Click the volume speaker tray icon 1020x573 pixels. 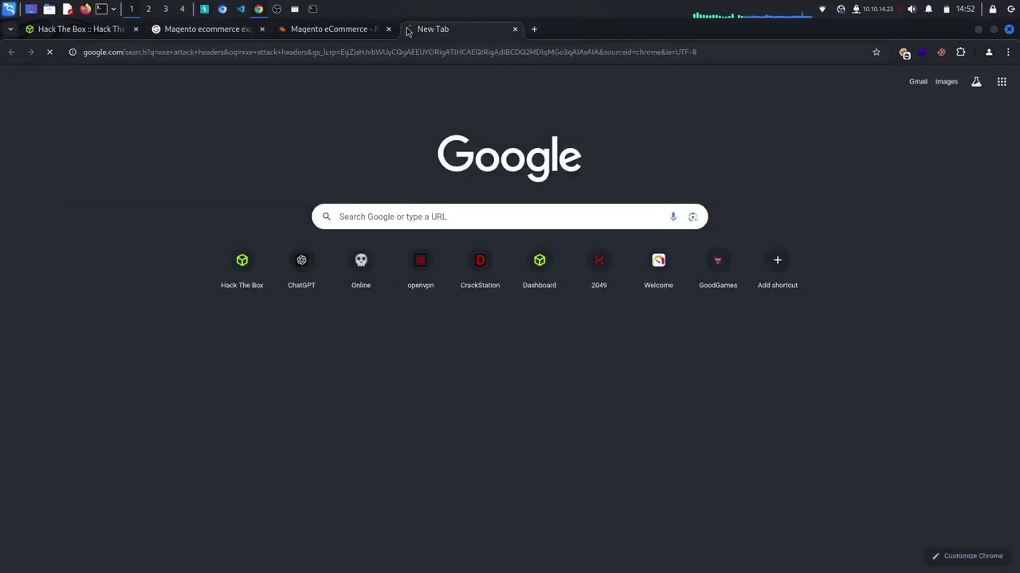pos(912,9)
